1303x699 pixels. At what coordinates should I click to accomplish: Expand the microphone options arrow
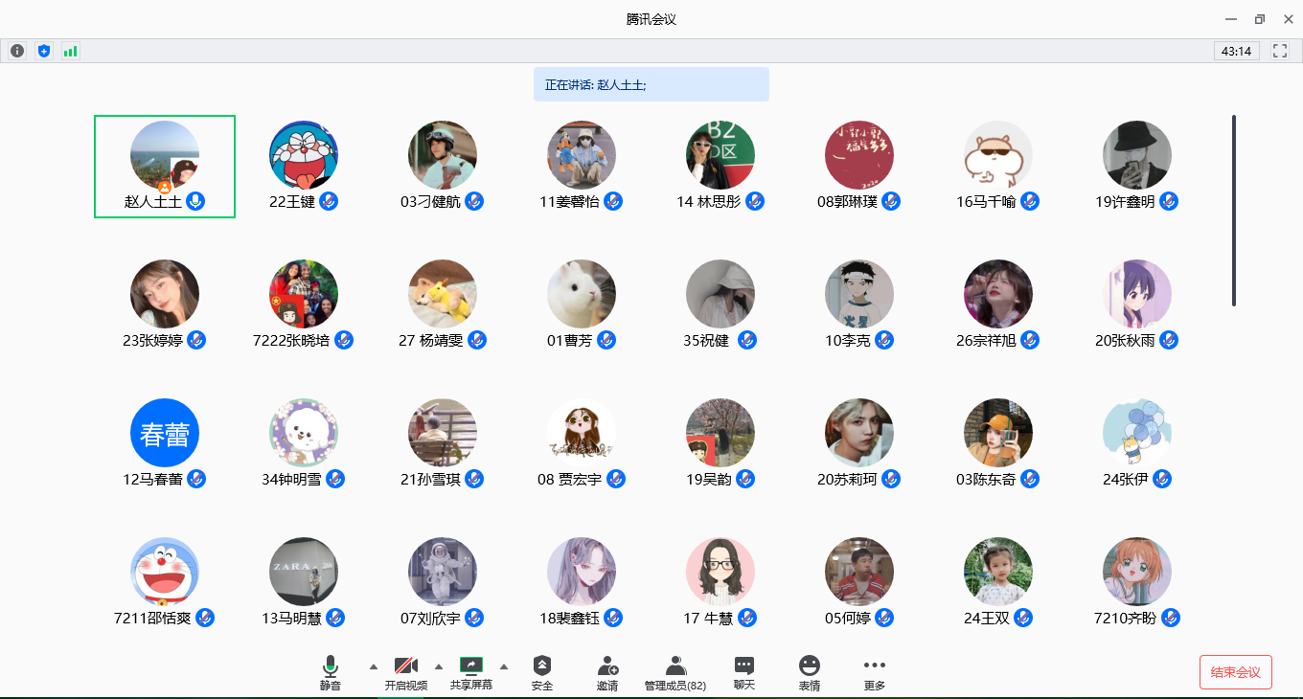[x=374, y=666]
